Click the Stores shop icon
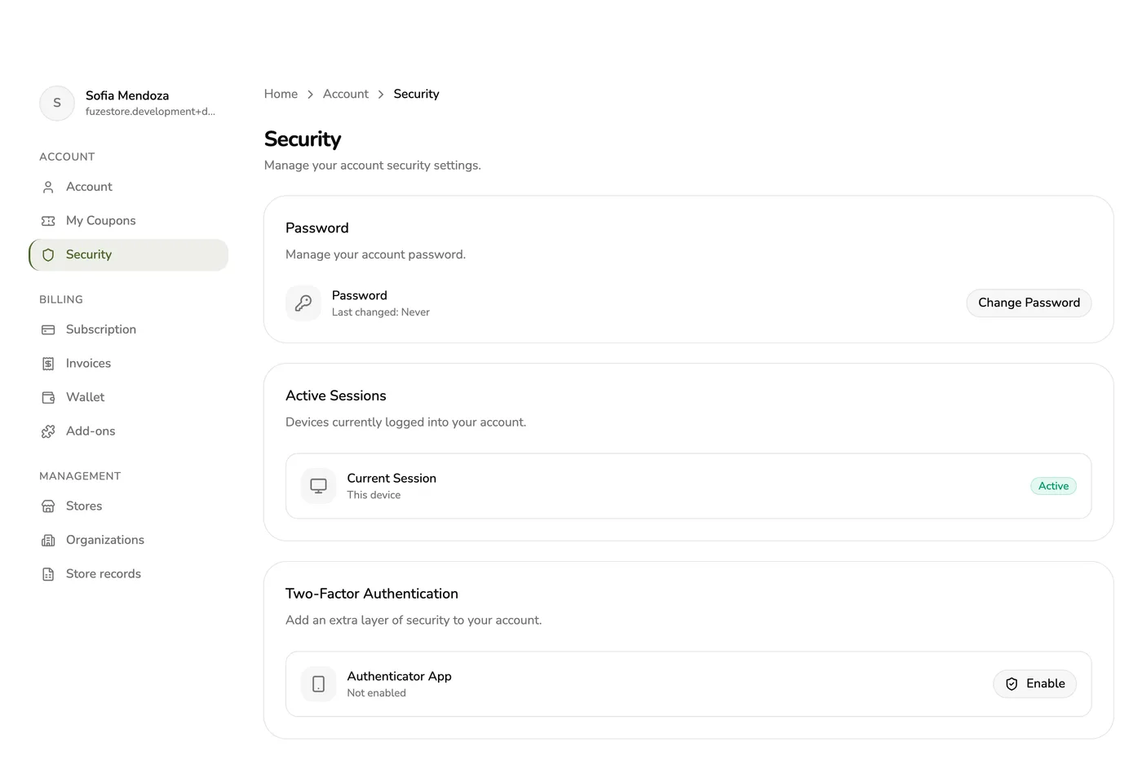 pyautogui.click(x=48, y=506)
